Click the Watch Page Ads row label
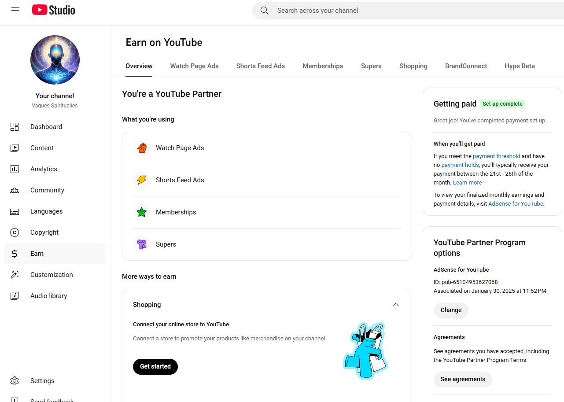 tap(180, 148)
